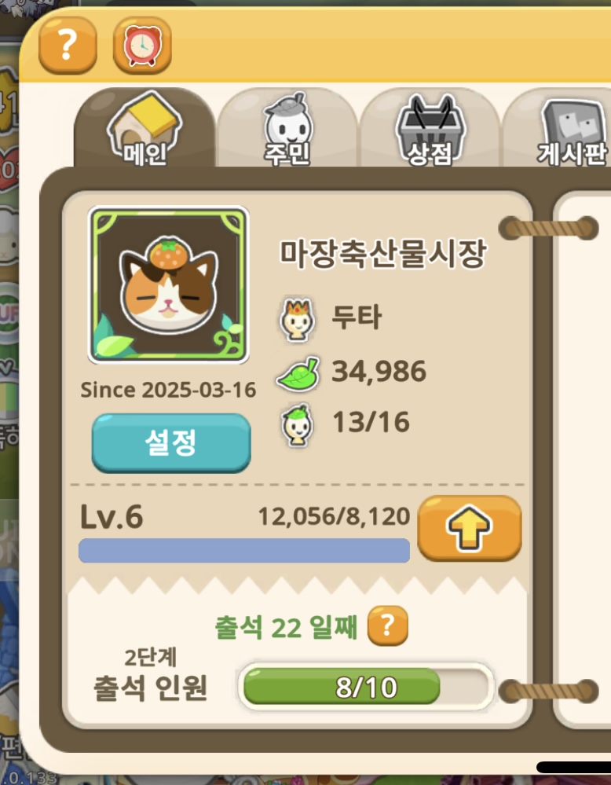Image resolution: width=611 pixels, height=785 pixels.
Task: Tap the 출석 22 일째 attendance label
Action: tap(286, 627)
